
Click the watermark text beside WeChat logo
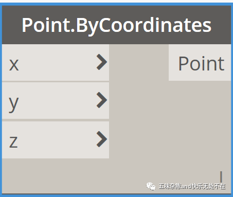(x=192, y=186)
